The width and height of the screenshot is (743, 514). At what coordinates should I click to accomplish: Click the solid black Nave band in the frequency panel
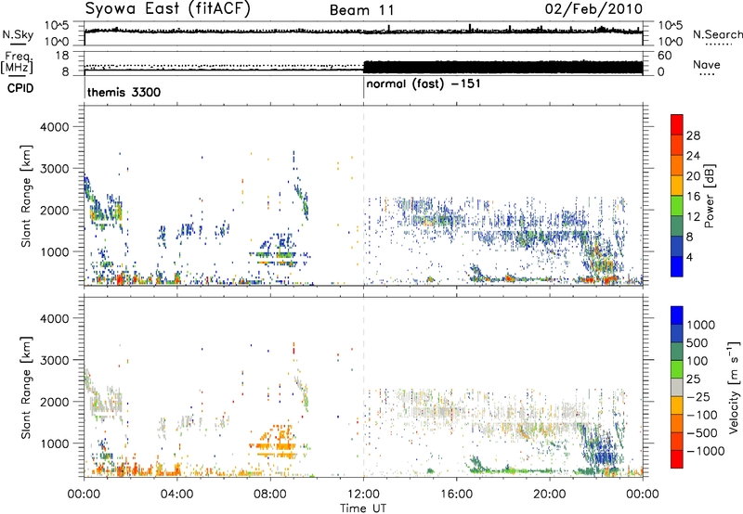[x=503, y=67]
